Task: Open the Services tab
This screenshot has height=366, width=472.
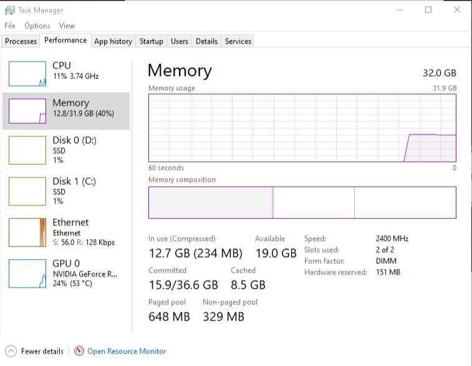Action: point(238,41)
